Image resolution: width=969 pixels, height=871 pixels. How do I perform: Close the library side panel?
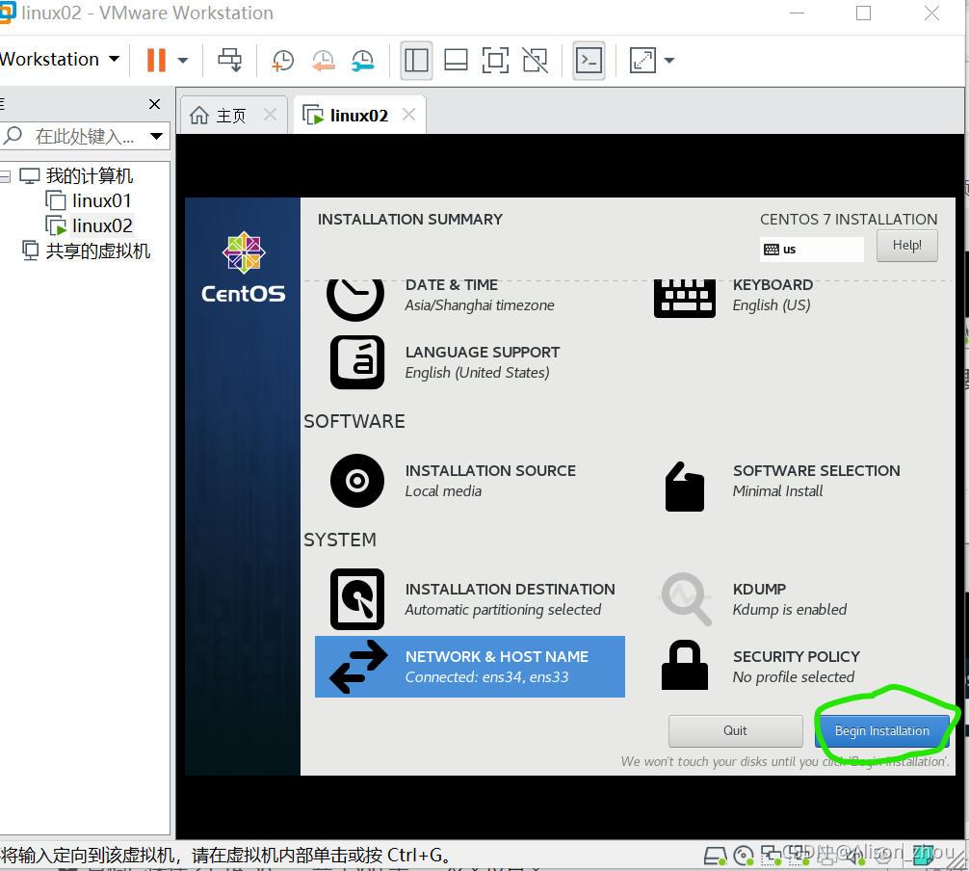(154, 104)
